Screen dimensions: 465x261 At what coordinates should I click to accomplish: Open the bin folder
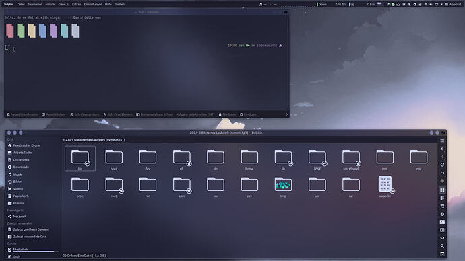(80, 159)
